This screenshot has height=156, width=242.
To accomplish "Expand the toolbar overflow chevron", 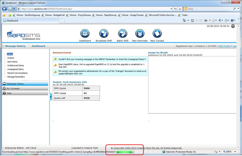I will click(x=239, y=19).
